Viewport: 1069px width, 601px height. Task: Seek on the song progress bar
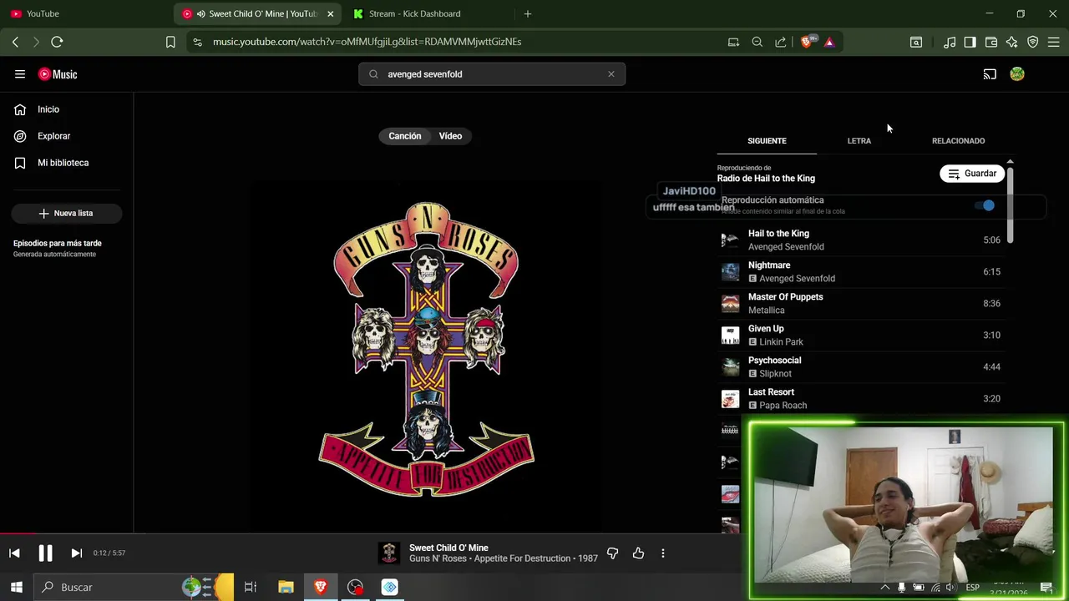[372, 533]
